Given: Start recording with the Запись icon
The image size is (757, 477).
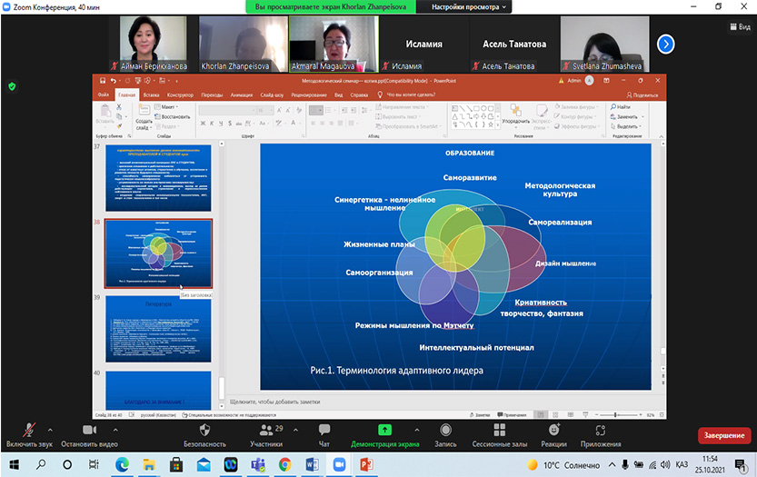Looking at the screenshot, I should [445, 430].
